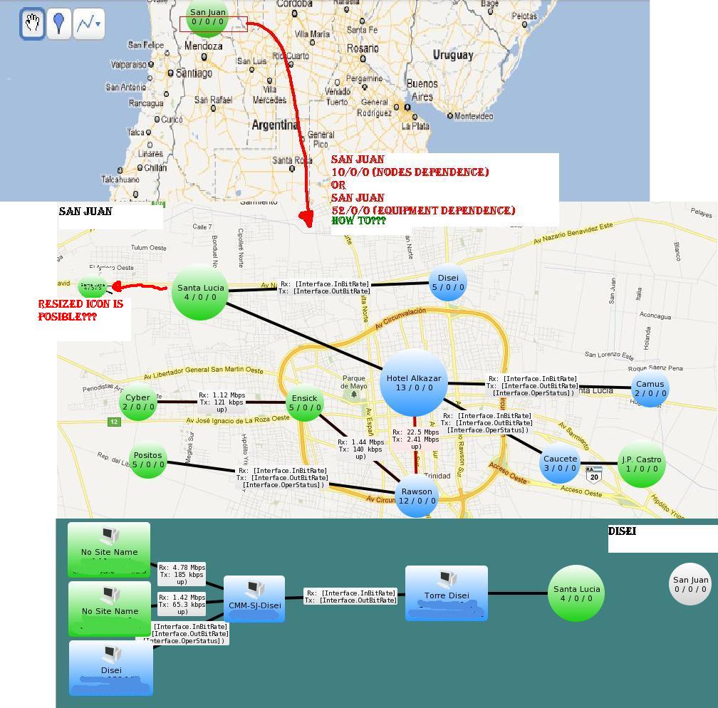Open the CMM-SJ-Disei device
Viewport: 718px width, 708px height.
pos(254,599)
